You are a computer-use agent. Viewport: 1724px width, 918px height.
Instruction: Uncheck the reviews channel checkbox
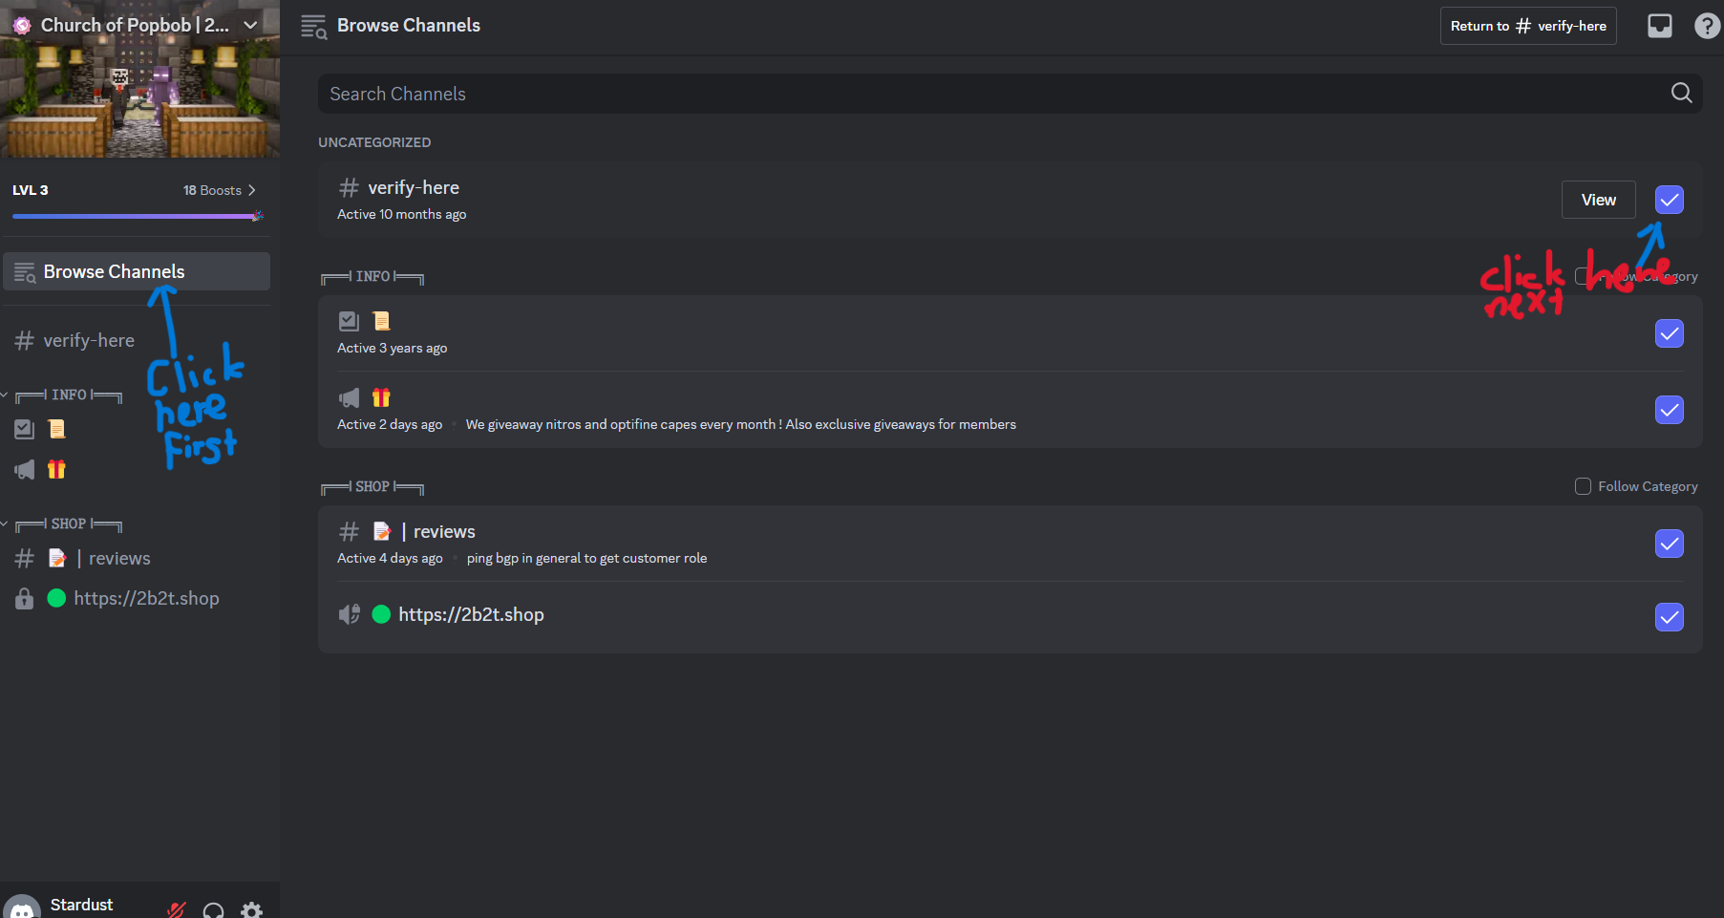click(x=1669, y=544)
